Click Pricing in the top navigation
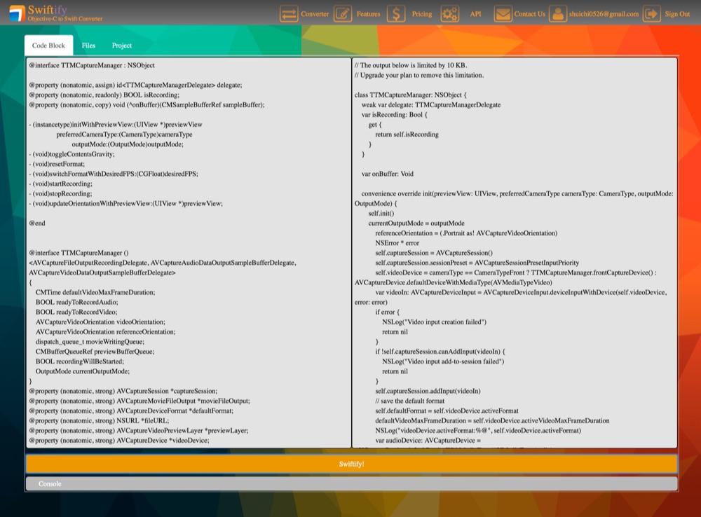 421,13
